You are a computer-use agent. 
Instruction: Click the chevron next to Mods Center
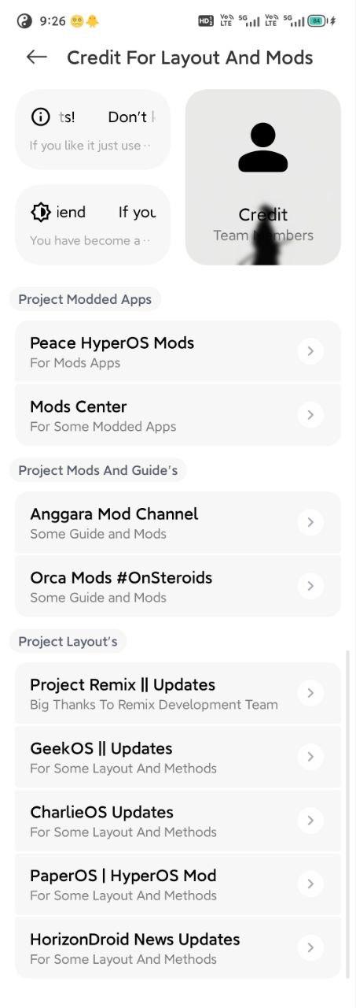(310, 415)
